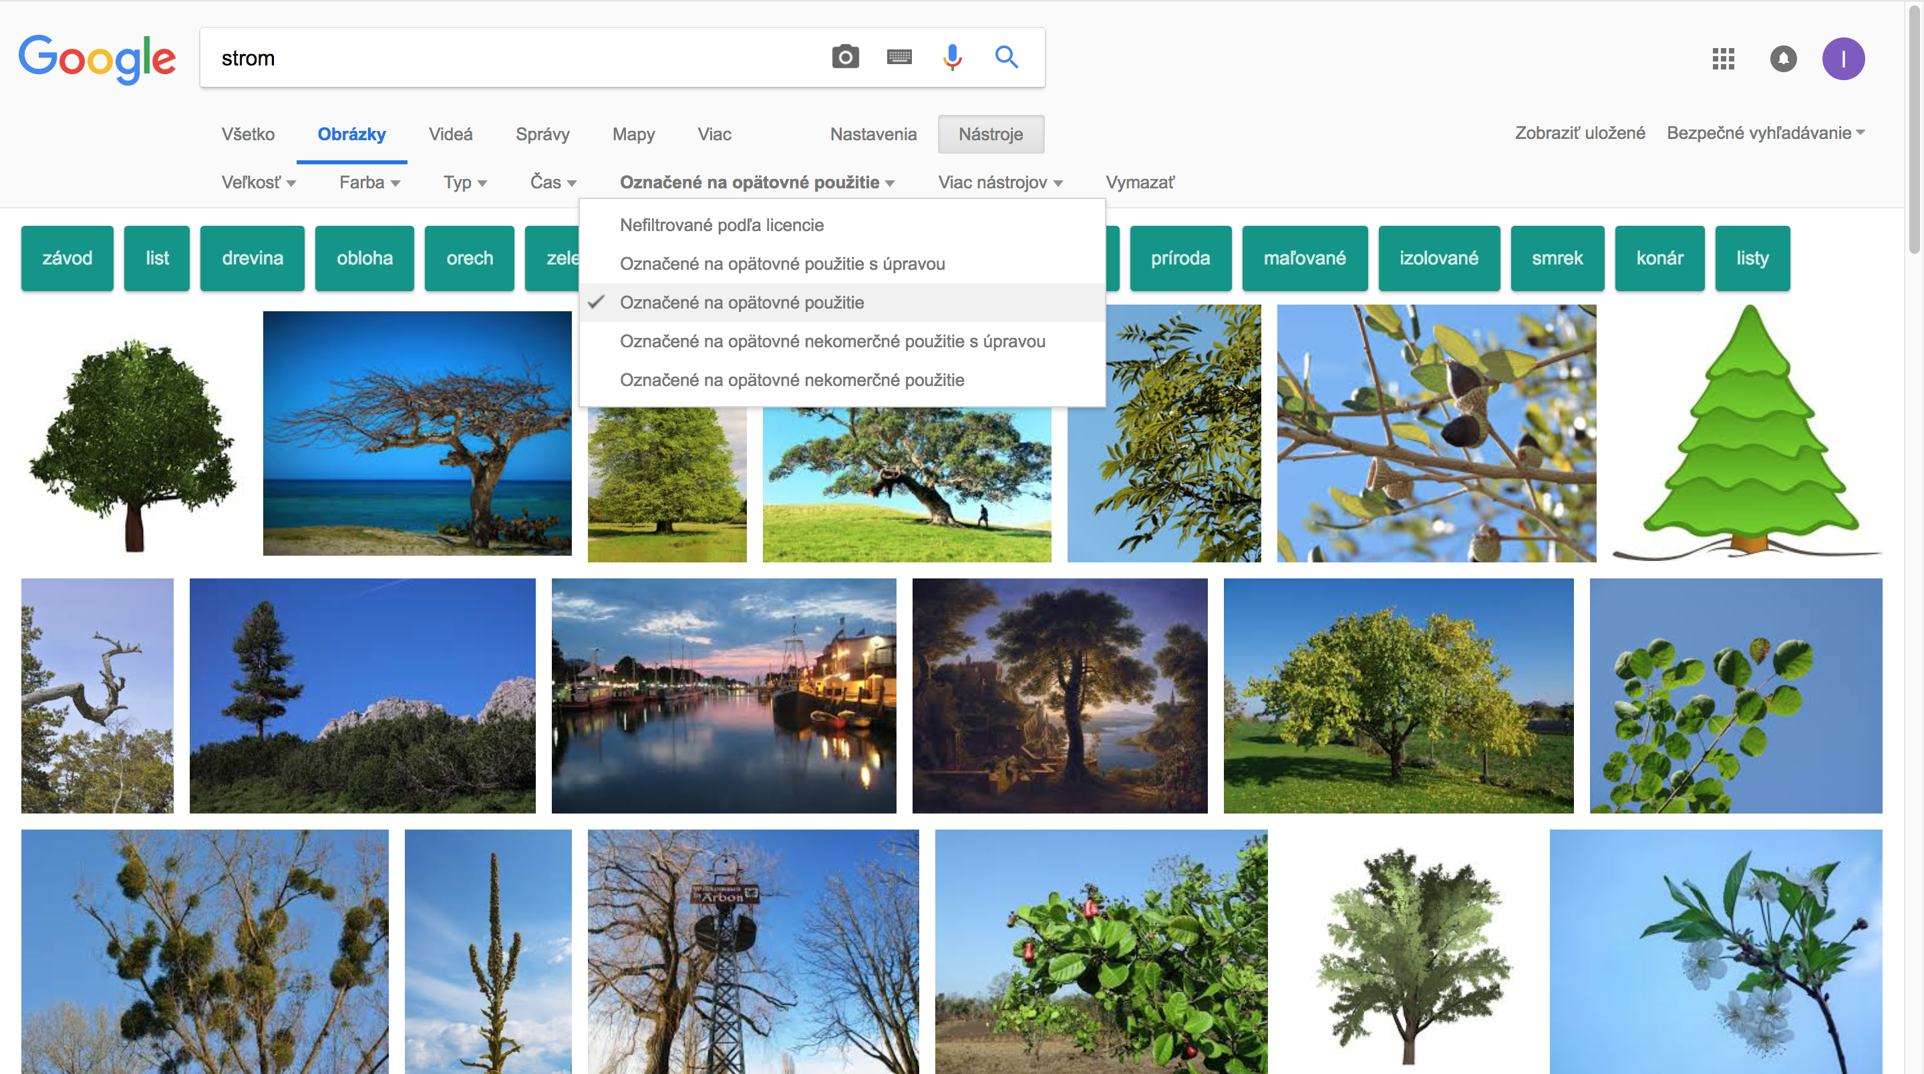Open the on-screen keyboard icon
The image size is (1924, 1074).
coord(899,57)
